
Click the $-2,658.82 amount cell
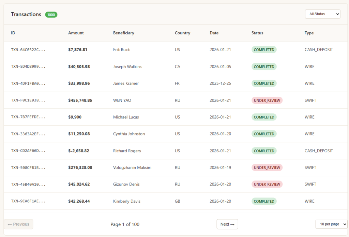[x=78, y=151]
